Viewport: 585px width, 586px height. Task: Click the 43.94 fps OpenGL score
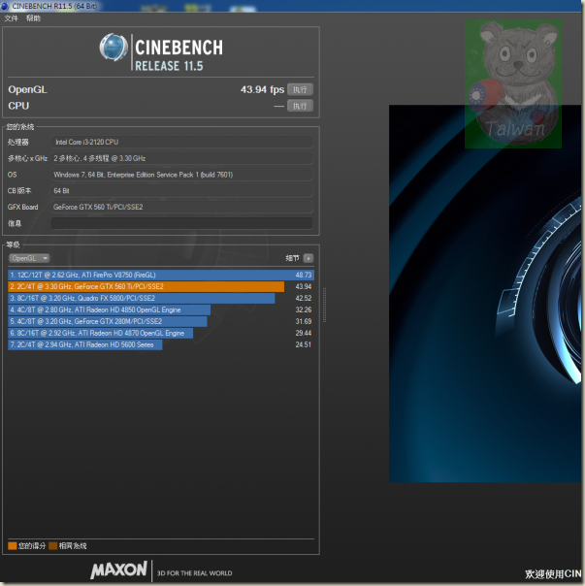pyautogui.click(x=262, y=89)
